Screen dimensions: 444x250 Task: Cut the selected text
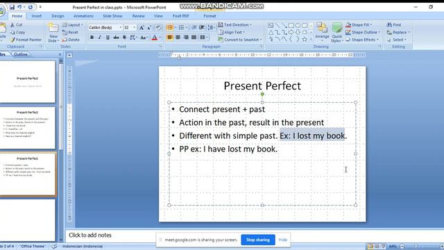17,25
